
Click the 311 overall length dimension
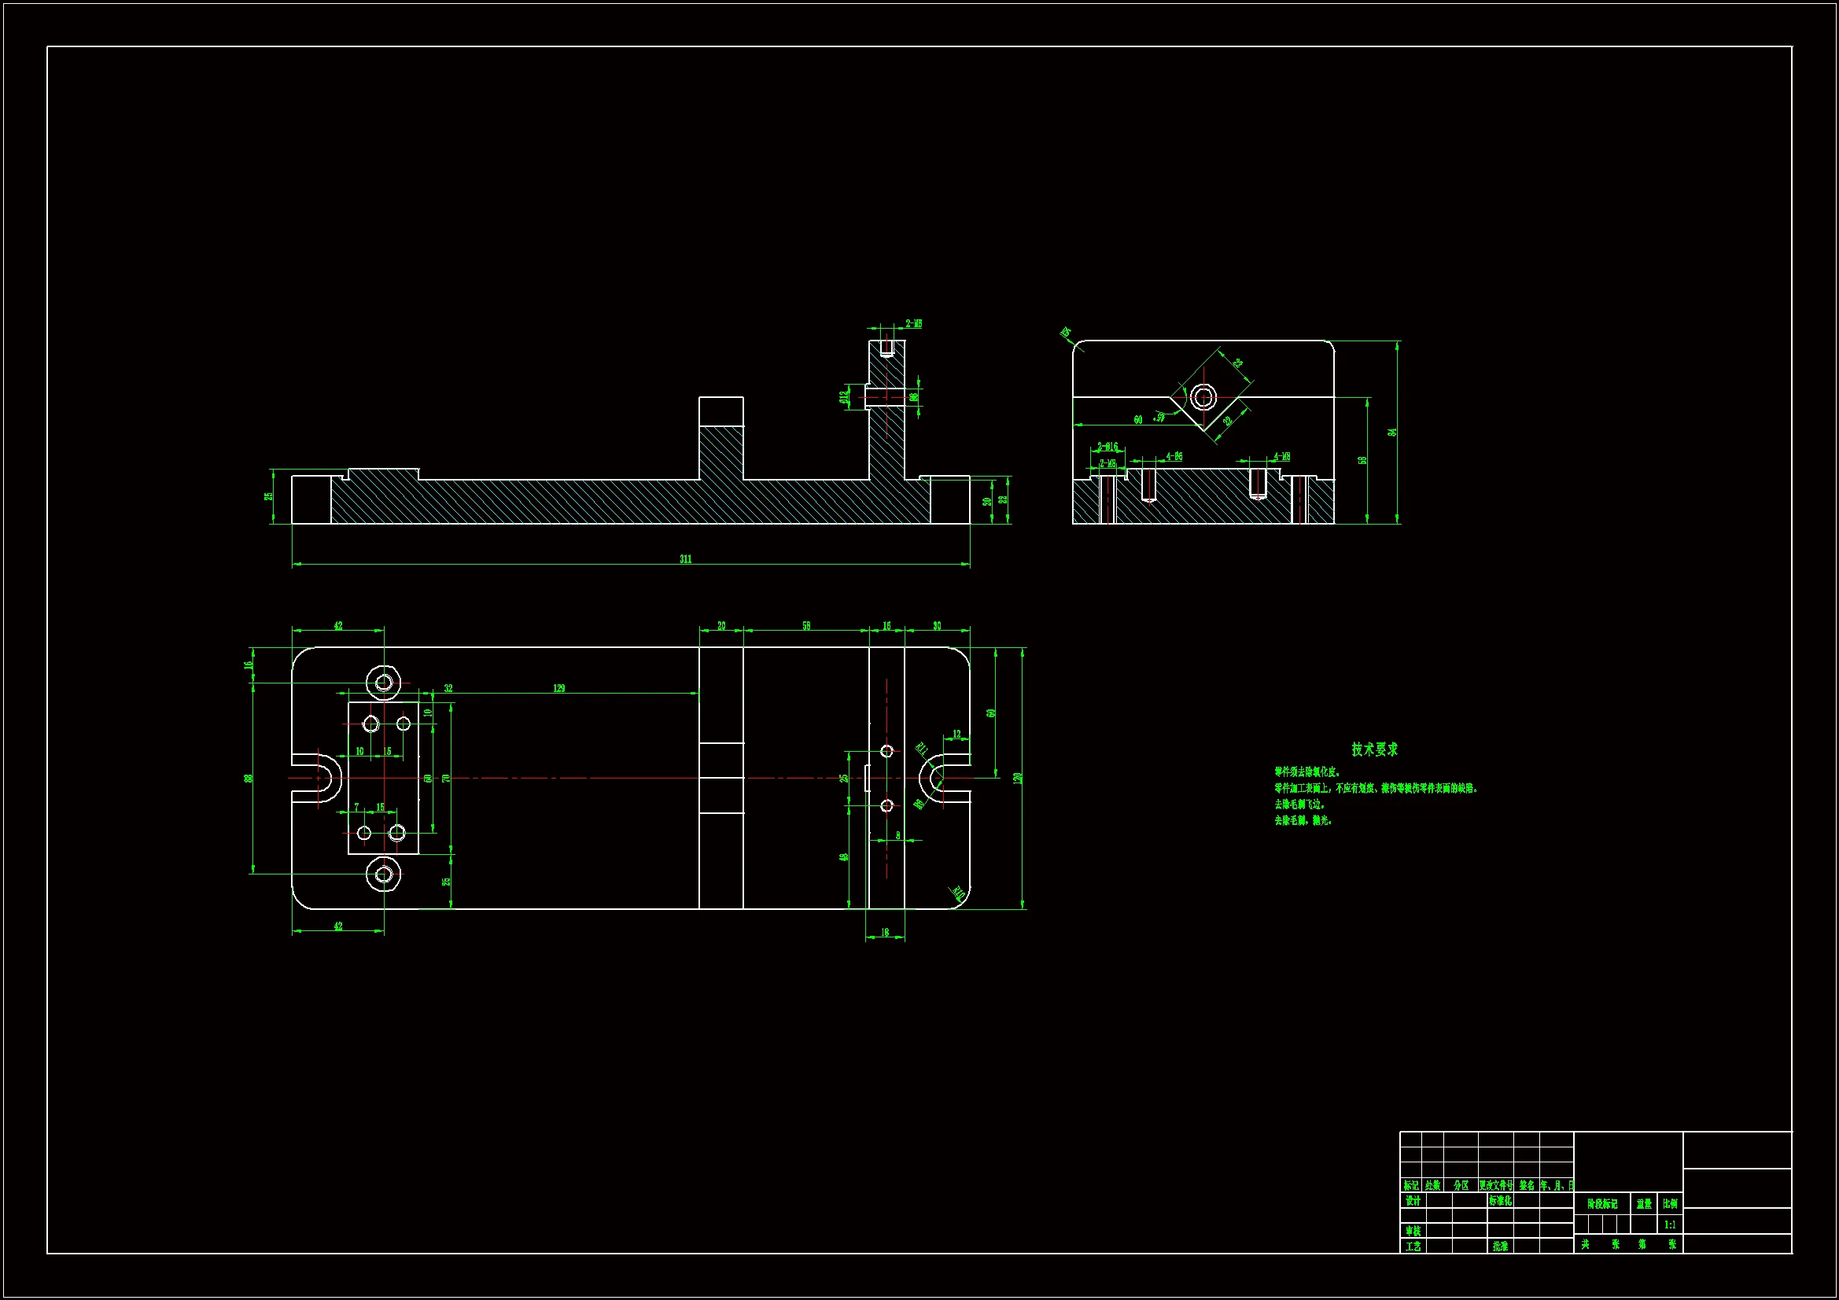tap(686, 559)
